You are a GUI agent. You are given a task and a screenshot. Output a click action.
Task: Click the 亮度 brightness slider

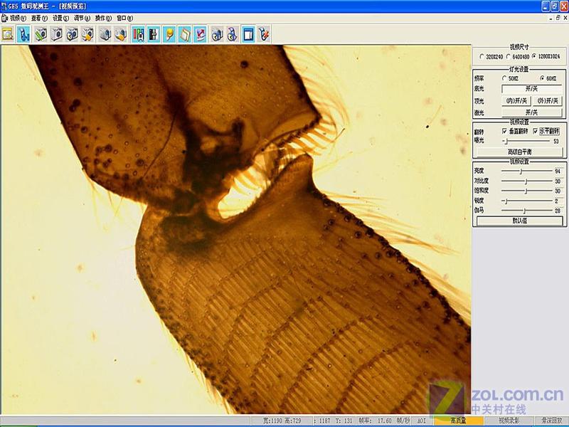[526, 171]
